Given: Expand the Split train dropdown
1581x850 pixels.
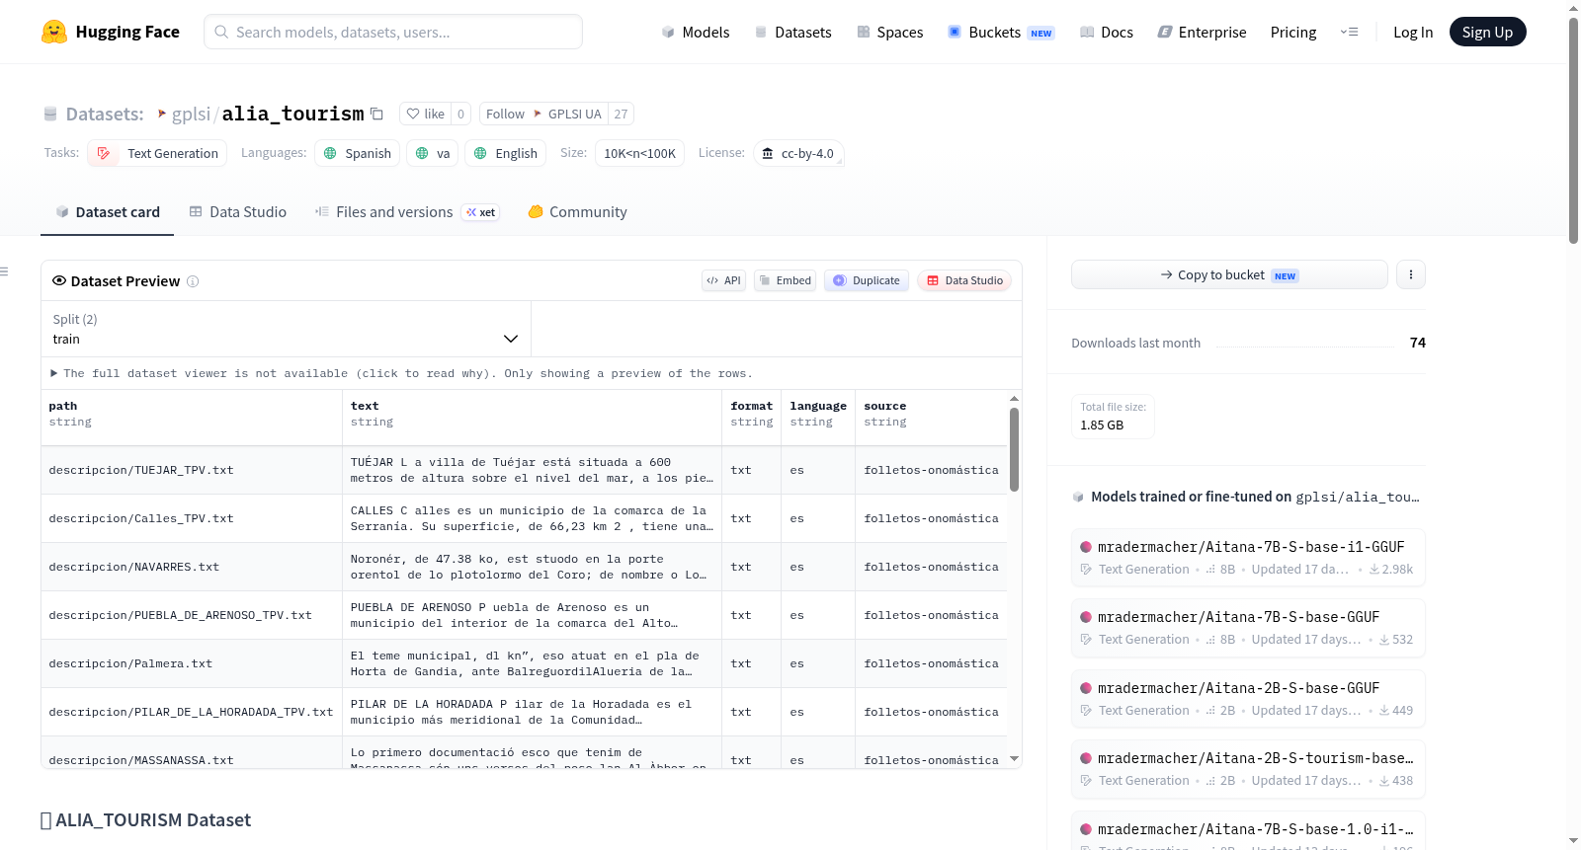Looking at the screenshot, I should (x=286, y=329).
